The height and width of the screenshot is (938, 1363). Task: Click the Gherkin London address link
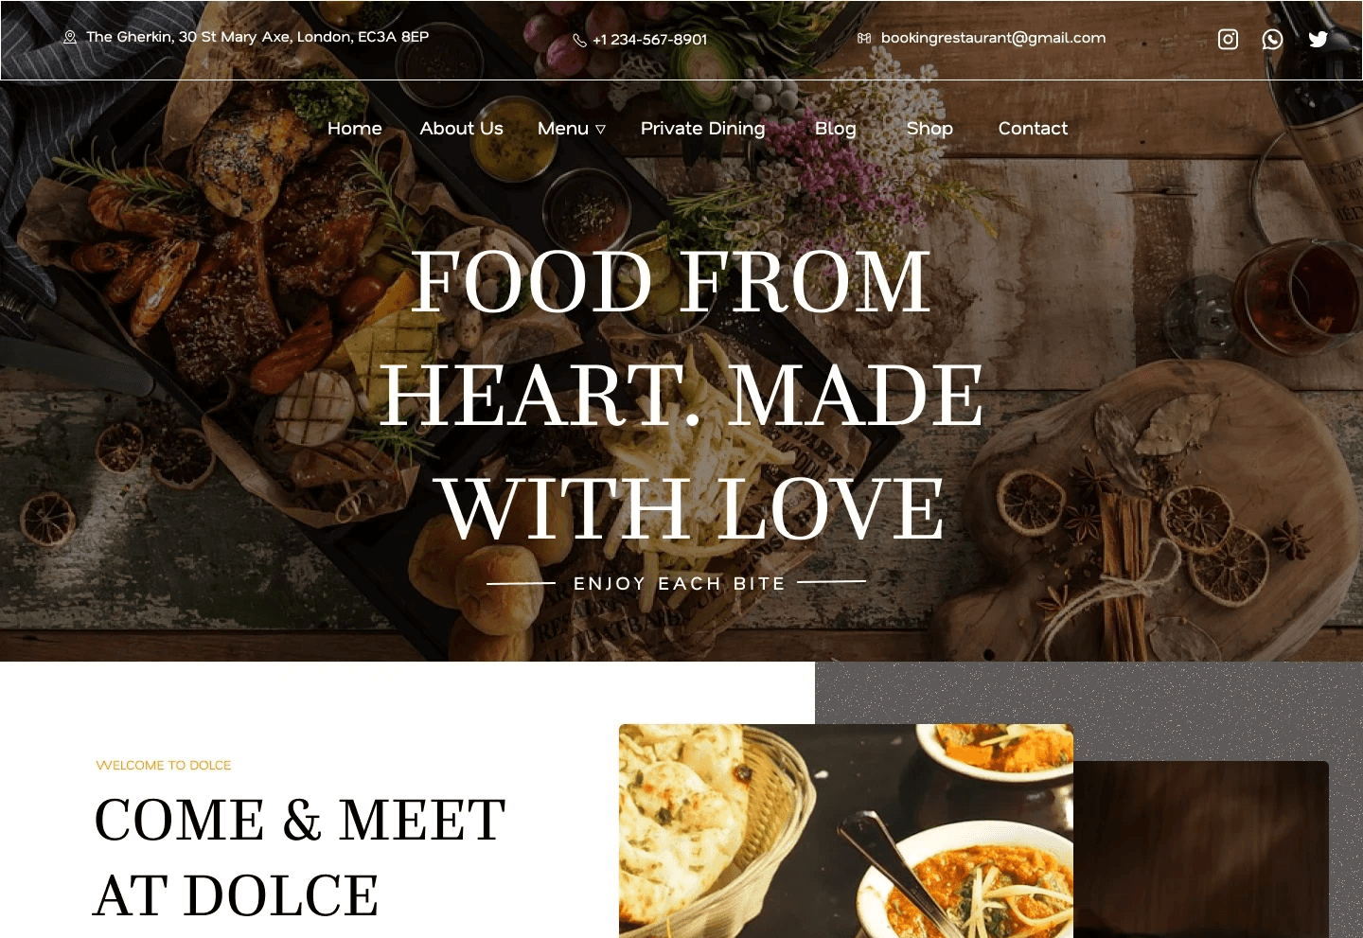pyautogui.click(x=257, y=37)
